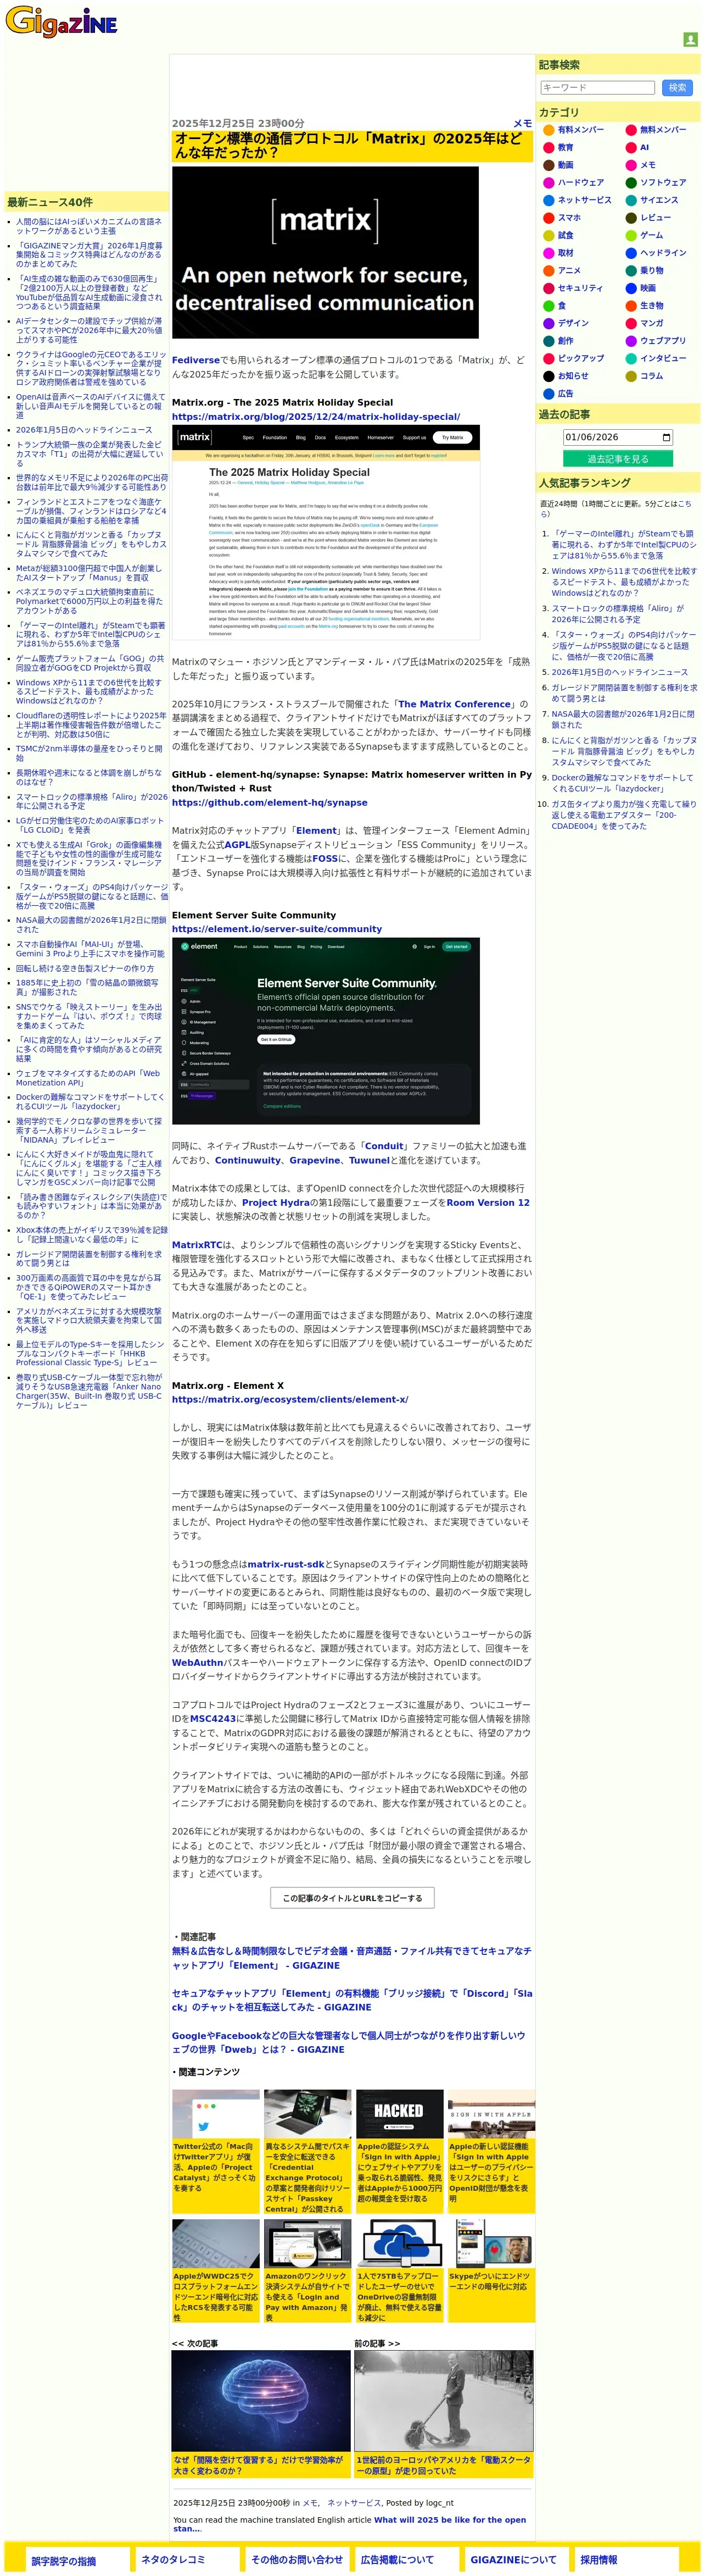The width and height of the screenshot is (705, 2576).
Task: Open the SIGN IN WITH APPLE thumbnail
Action: tap(491, 2114)
